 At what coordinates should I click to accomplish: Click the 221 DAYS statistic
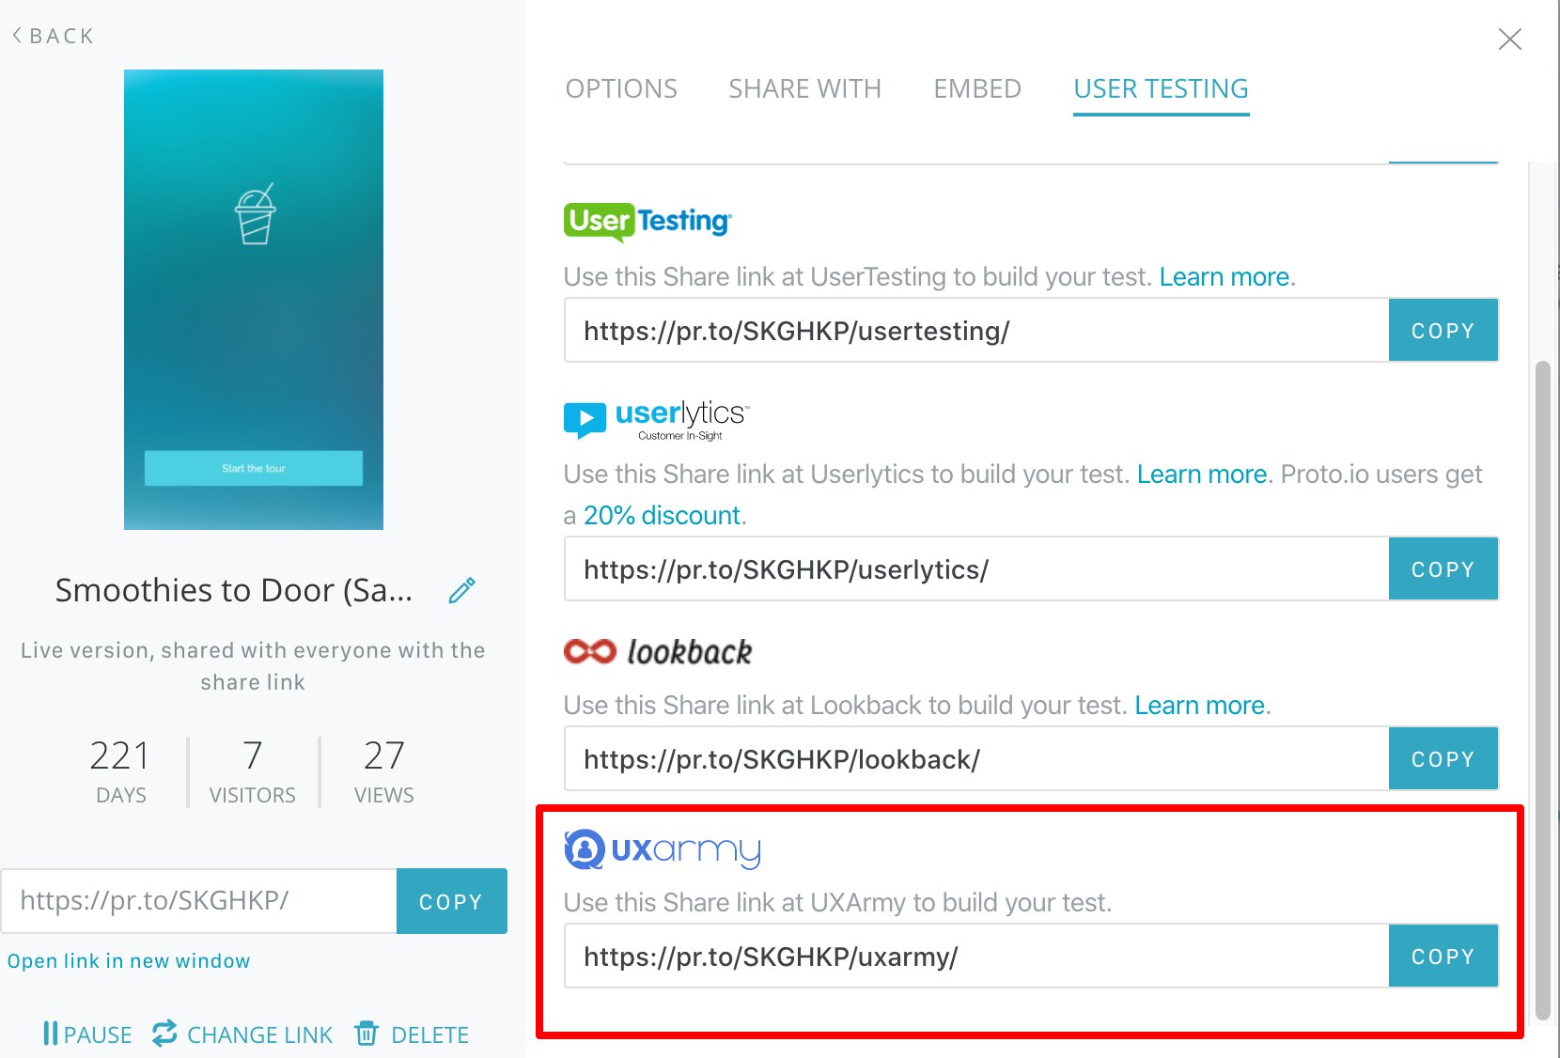click(x=120, y=771)
